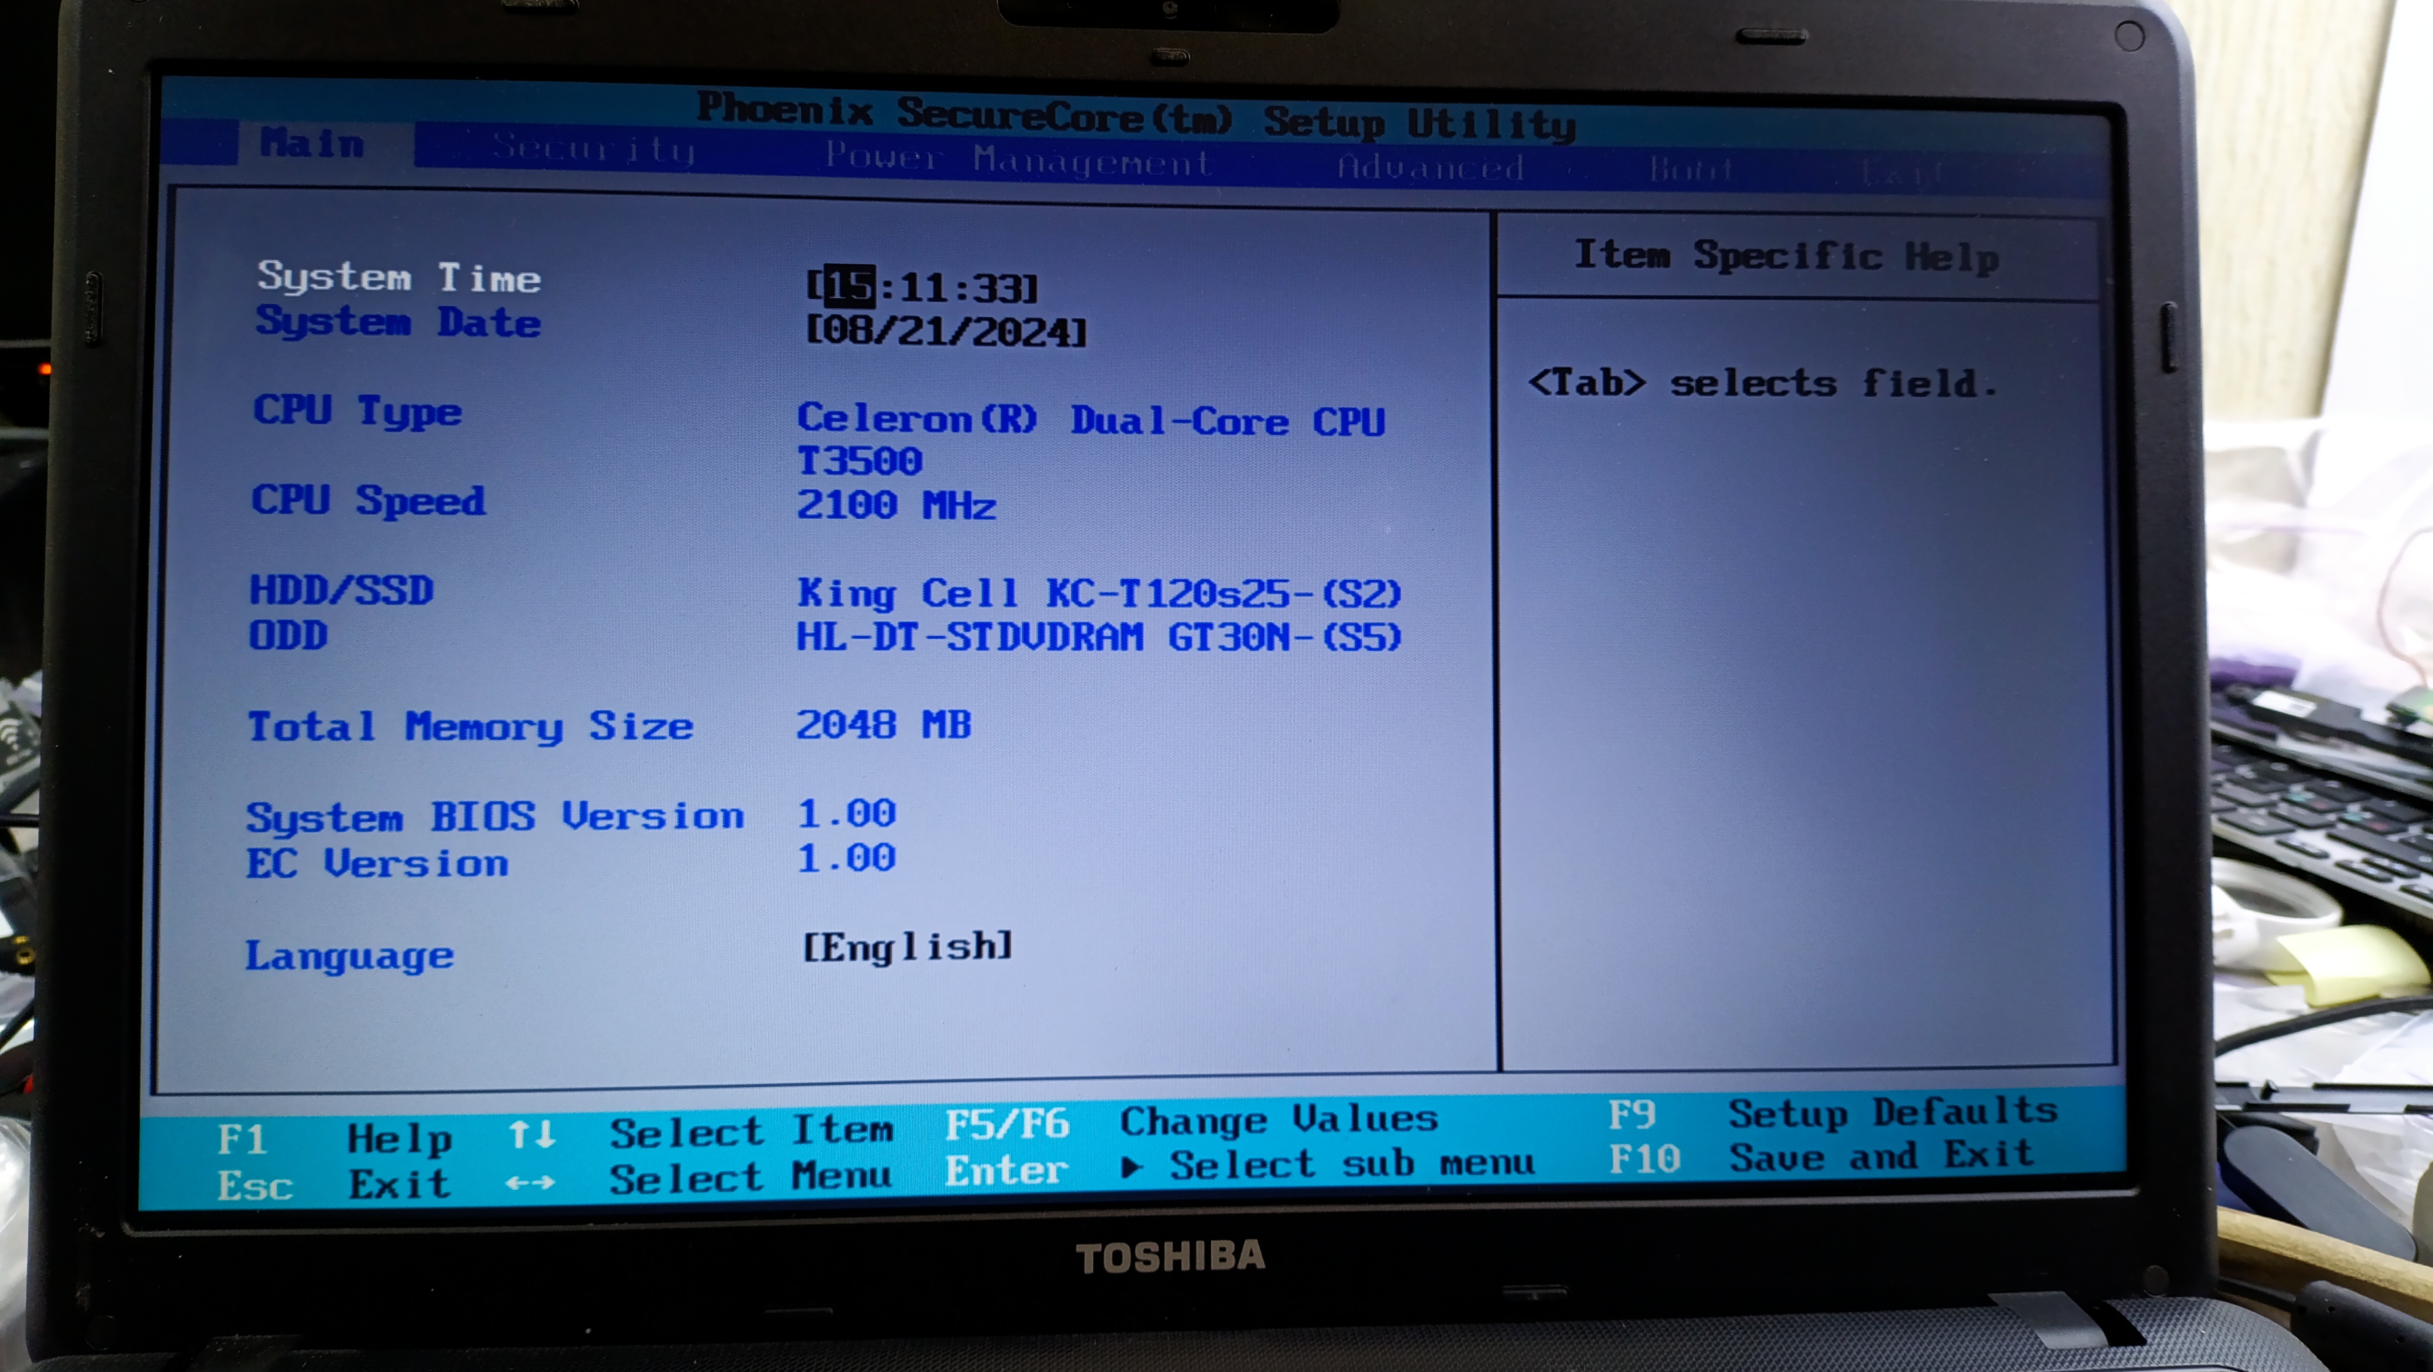
Task: Click the F10 Save and Exit hint
Action: tap(1821, 1157)
